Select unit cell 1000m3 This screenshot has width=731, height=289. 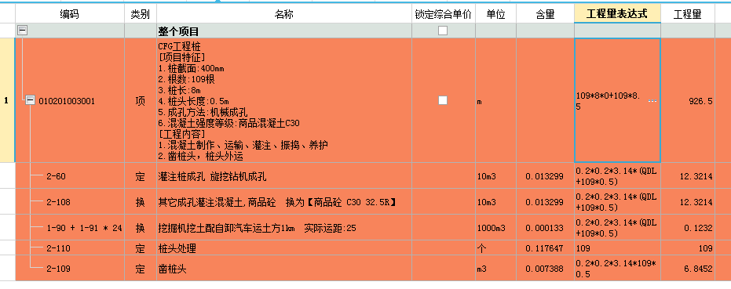coord(495,228)
